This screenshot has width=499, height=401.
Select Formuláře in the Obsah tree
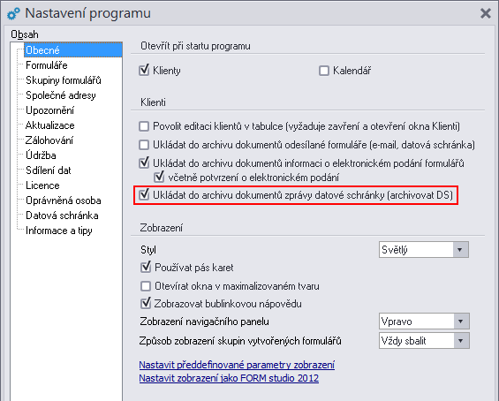point(47,65)
